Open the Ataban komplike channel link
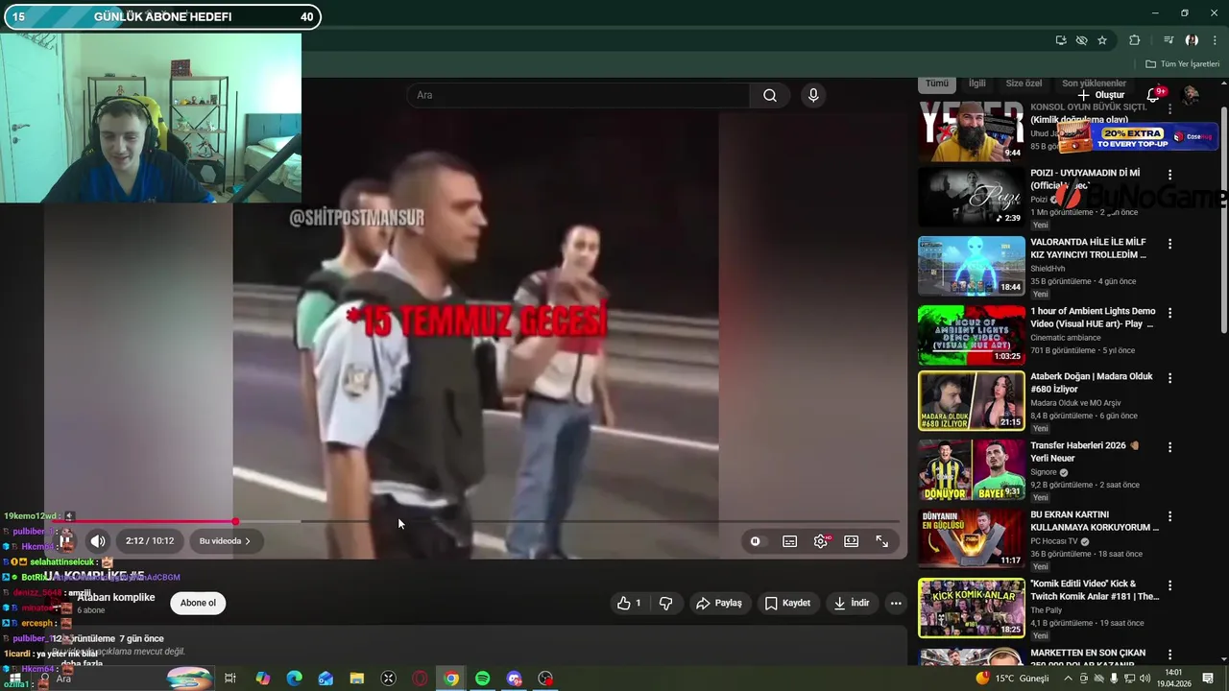 [115, 597]
